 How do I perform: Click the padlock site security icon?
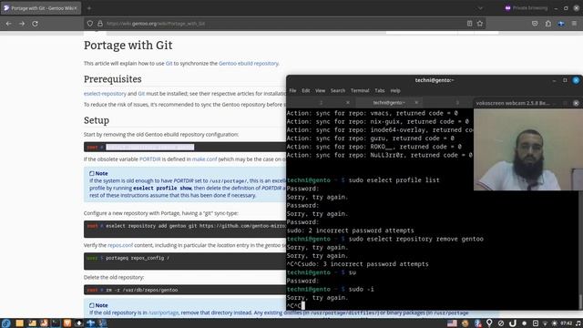[x=100, y=24]
